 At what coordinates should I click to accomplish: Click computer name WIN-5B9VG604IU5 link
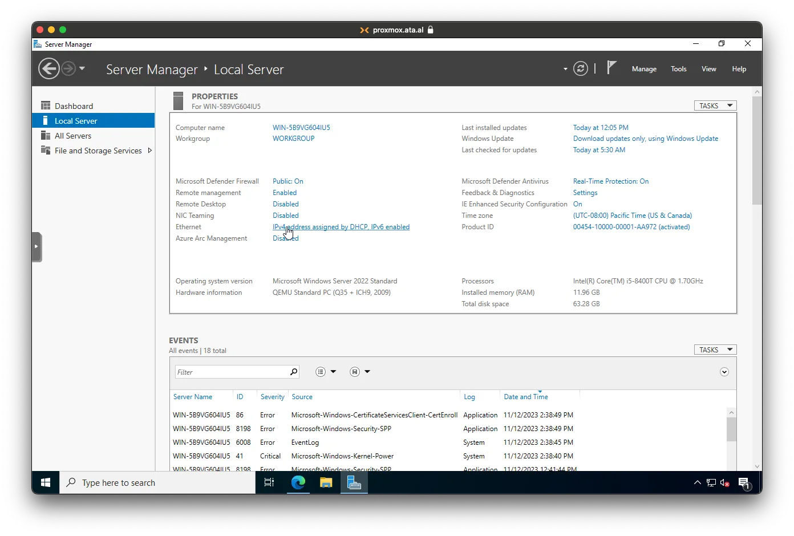[x=301, y=128]
